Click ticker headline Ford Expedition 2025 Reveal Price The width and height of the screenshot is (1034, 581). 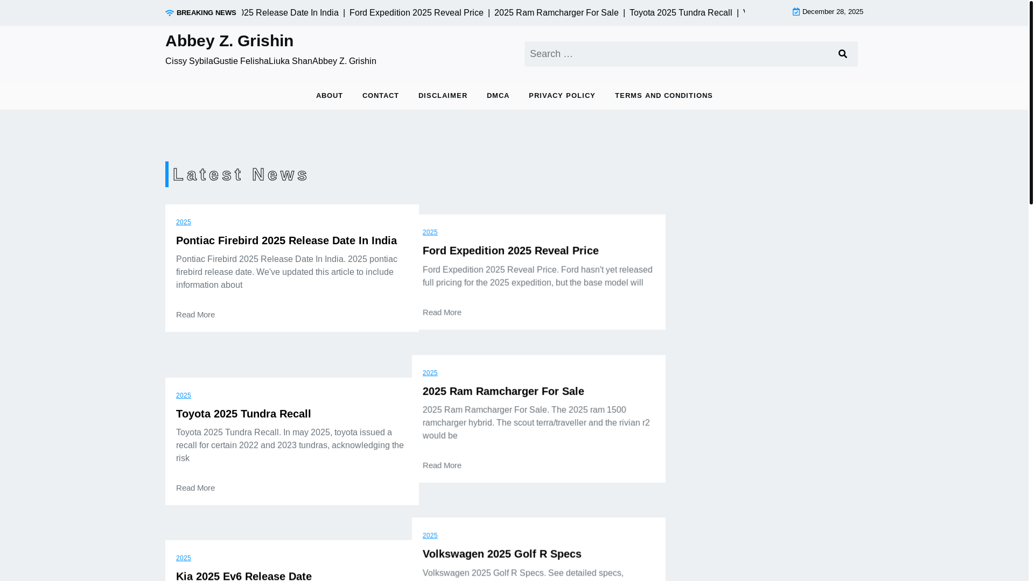416,13
